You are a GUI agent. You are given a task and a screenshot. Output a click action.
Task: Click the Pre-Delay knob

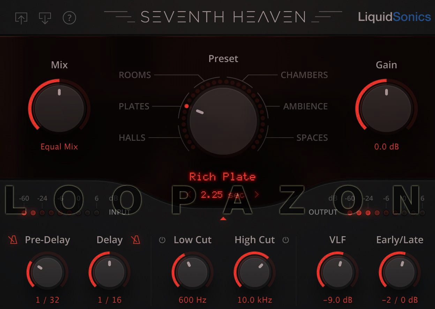[x=47, y=273]
